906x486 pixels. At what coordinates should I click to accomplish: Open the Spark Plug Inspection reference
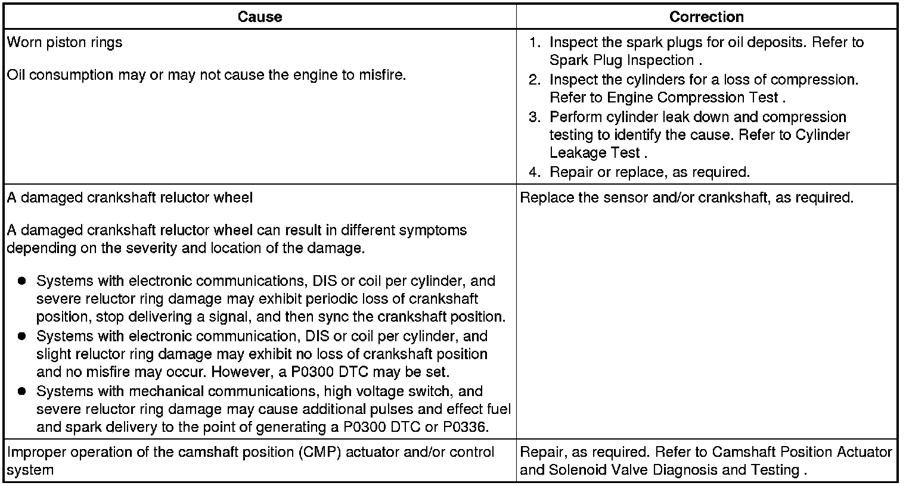coord(621,61)
